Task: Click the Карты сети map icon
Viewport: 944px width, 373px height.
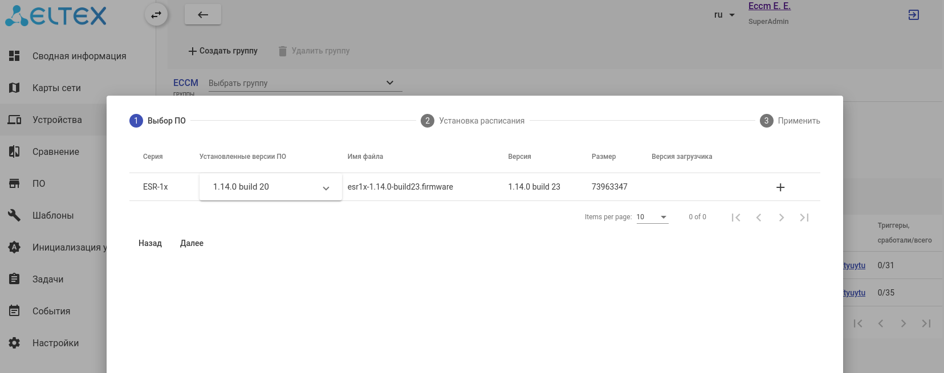Action: point(14,88)
